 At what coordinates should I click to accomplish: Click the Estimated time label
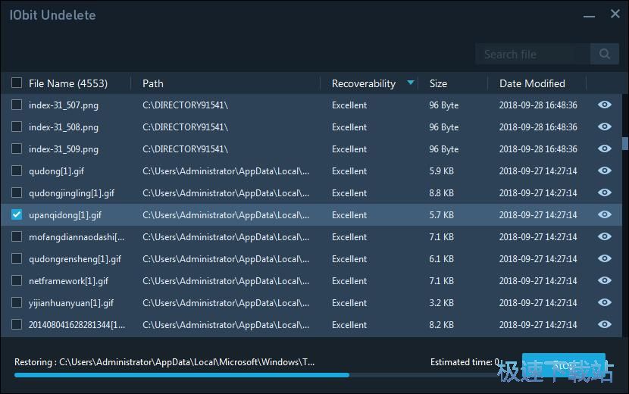[x=465, y=362]
